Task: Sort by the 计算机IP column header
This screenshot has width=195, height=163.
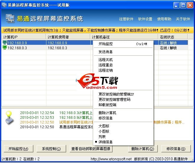Action: 24,37
